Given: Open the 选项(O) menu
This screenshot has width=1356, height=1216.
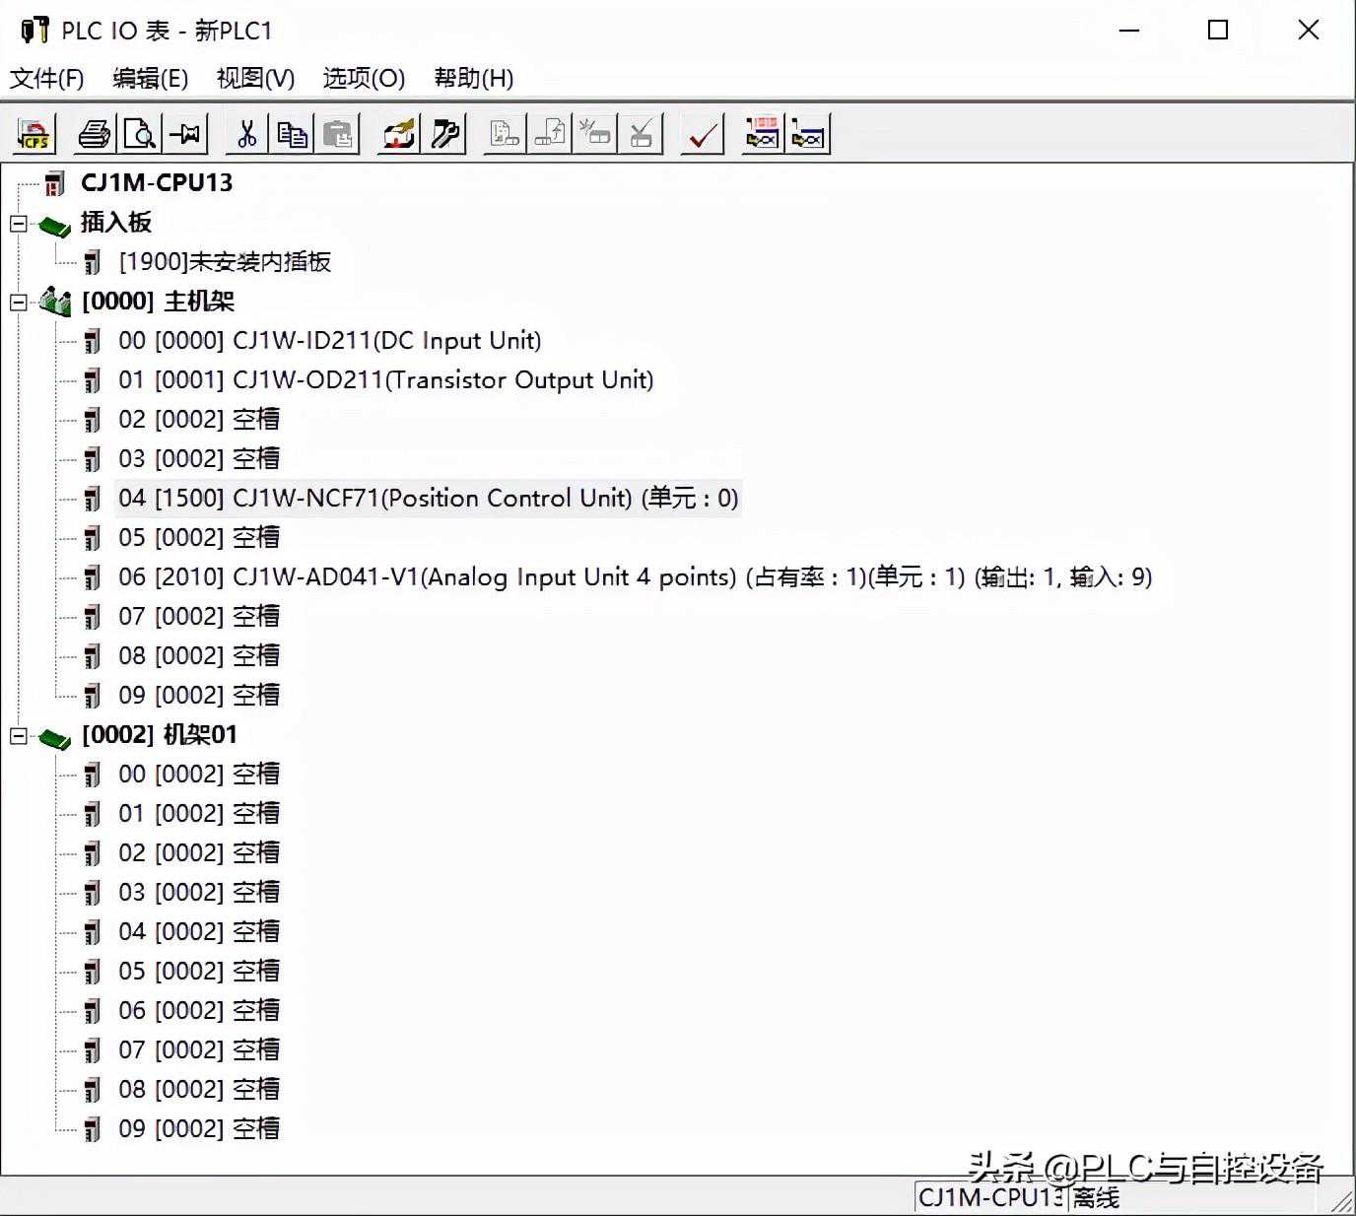Looking at the screenshot, I should [x=364, y=79].
